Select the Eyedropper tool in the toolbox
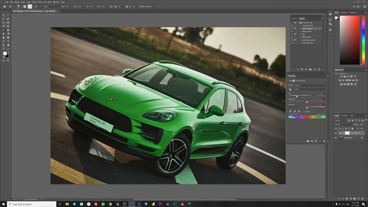 3,26
